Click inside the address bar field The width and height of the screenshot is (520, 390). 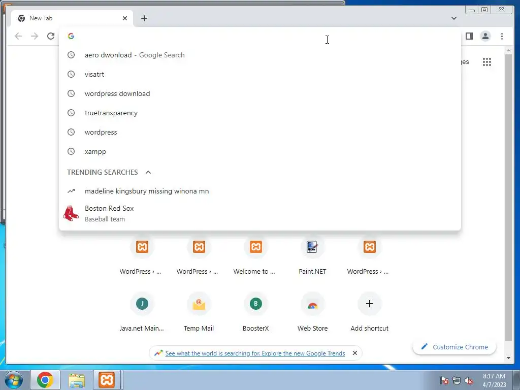point(259,36)
